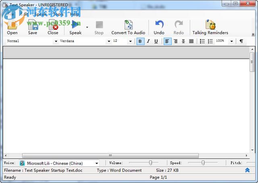Align text left
The width and height of the screenshot is (258, 183).
(167, 41)
